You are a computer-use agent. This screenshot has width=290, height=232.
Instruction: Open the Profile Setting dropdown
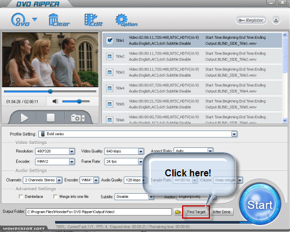(234, 134)
